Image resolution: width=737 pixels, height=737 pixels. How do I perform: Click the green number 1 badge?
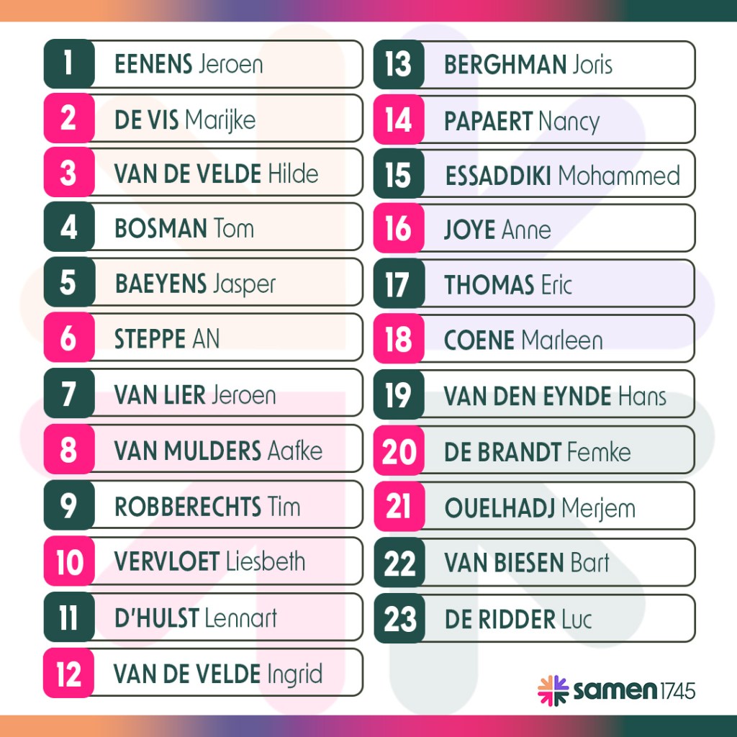click(x=68, y=64)
